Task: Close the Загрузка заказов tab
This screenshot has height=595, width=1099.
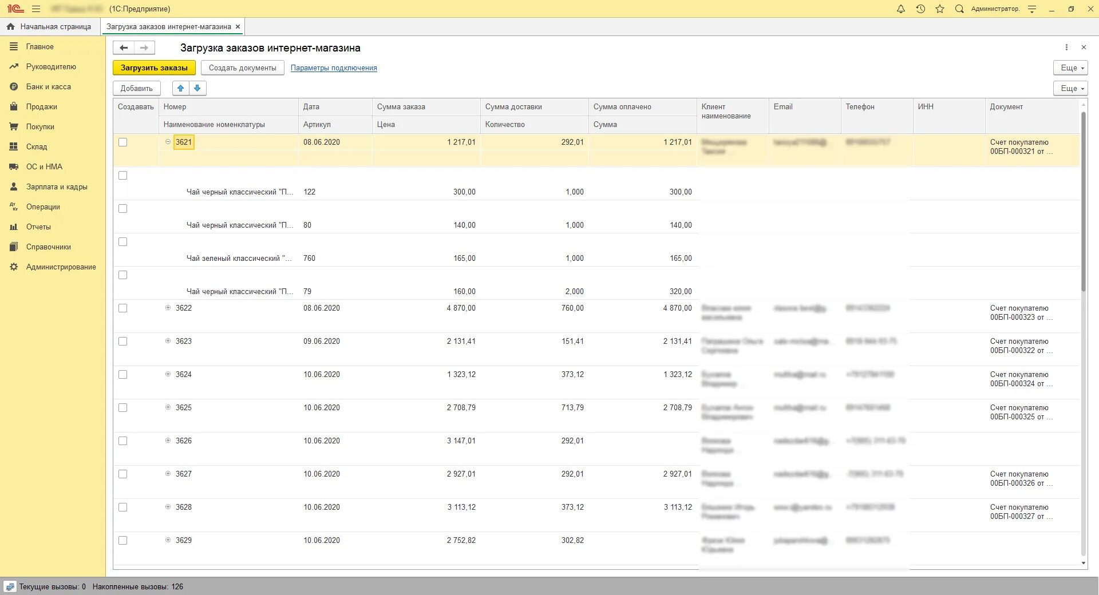Action: pyautogui.click(x=238, y=27)
